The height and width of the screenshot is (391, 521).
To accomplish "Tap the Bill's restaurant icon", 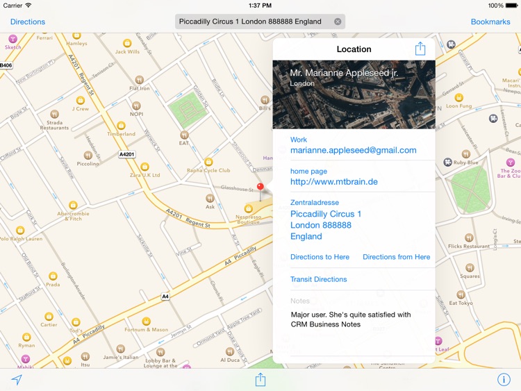I will [265, 100].
